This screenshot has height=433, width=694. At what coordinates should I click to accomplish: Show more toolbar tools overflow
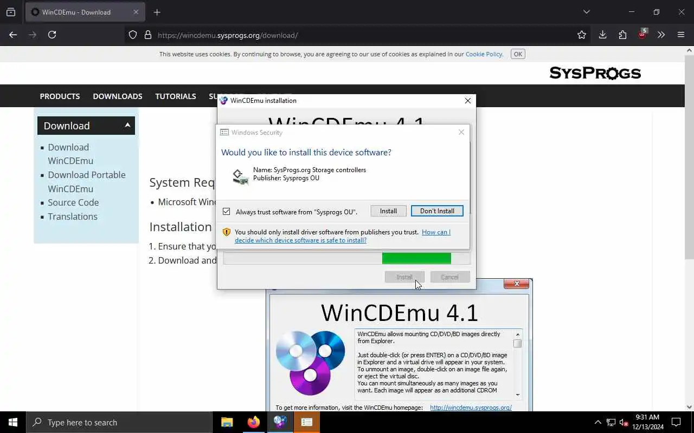[661, 35]
